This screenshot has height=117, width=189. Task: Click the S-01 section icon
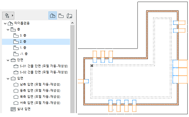pyautogui.click(x=16, y=66)
